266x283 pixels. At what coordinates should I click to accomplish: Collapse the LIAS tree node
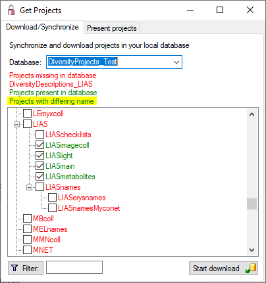16,124
